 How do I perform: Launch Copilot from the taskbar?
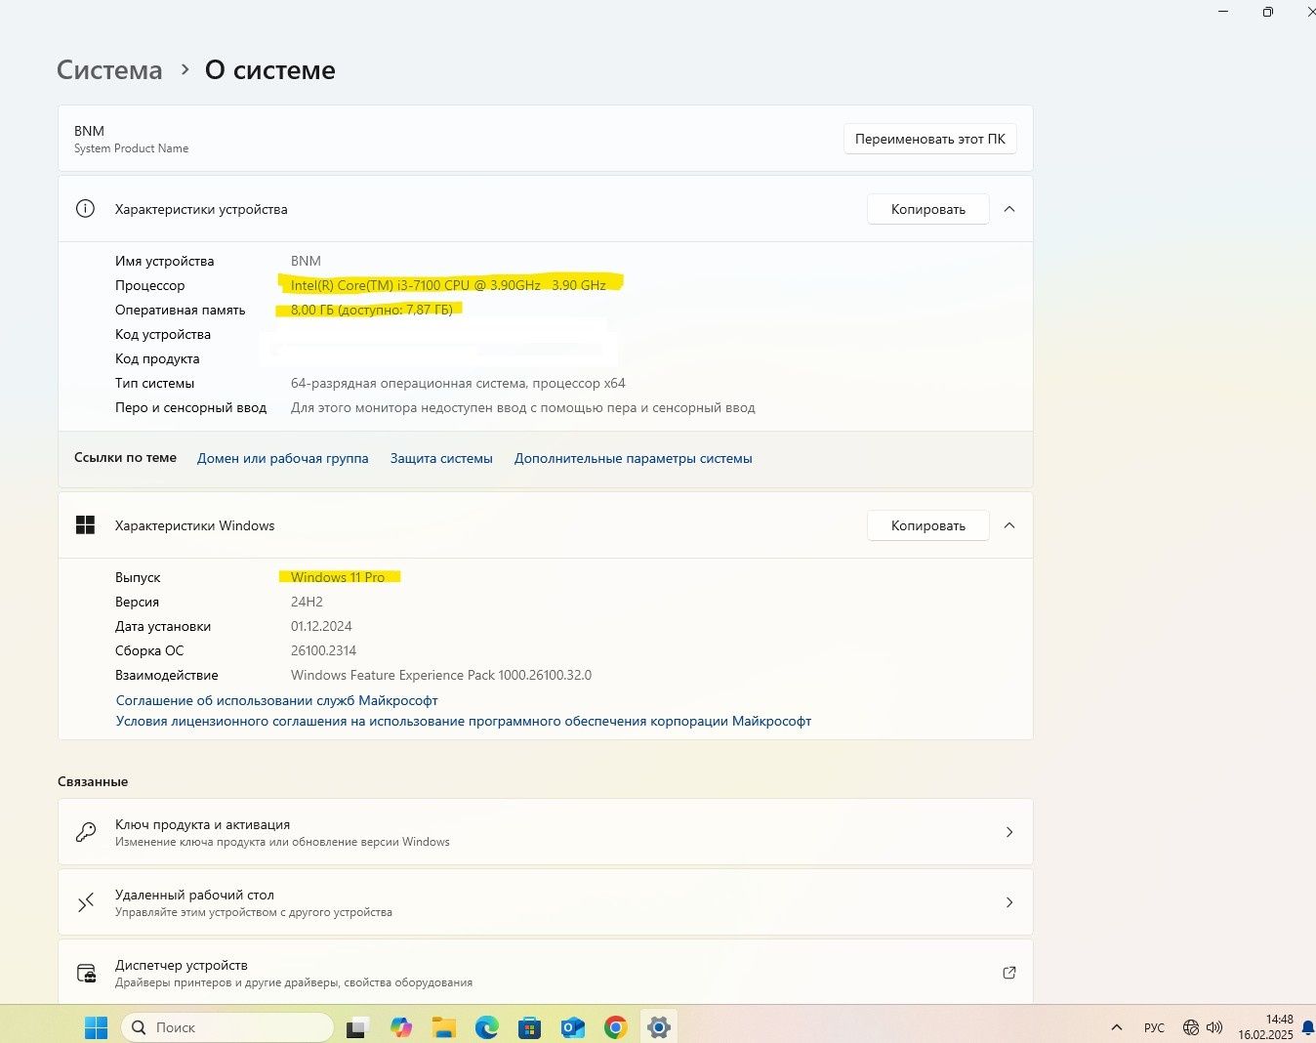click(400, 1027)
